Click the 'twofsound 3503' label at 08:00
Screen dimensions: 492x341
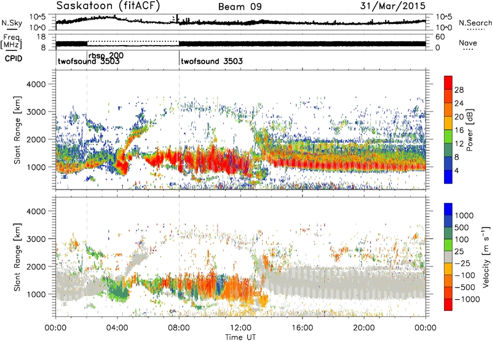pos(212,61)
